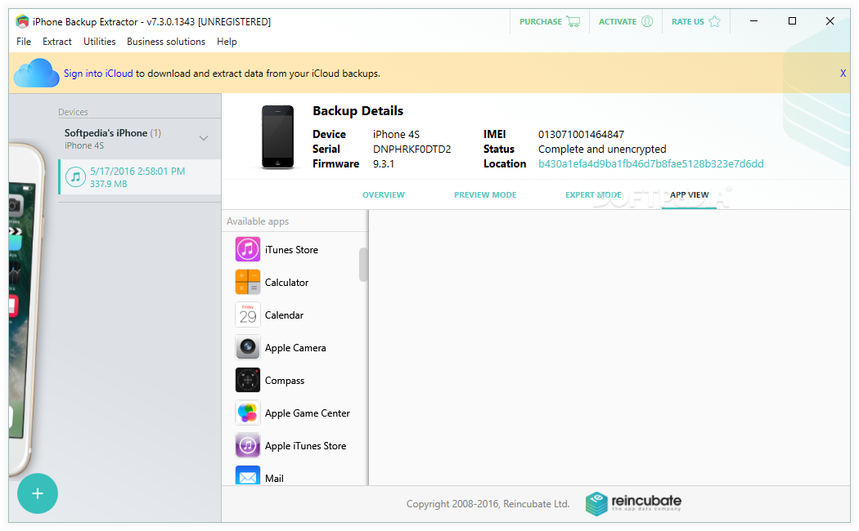
Task: Add a backup with plus button
Action: coord(38,493)
